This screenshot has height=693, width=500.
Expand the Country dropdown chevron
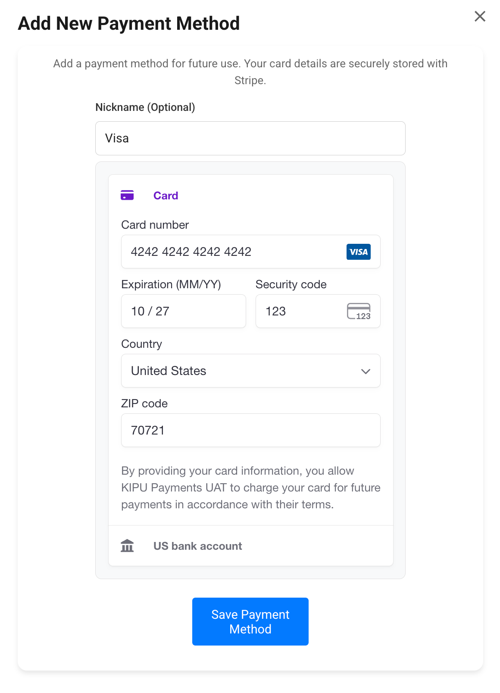(x=366, y=371)
